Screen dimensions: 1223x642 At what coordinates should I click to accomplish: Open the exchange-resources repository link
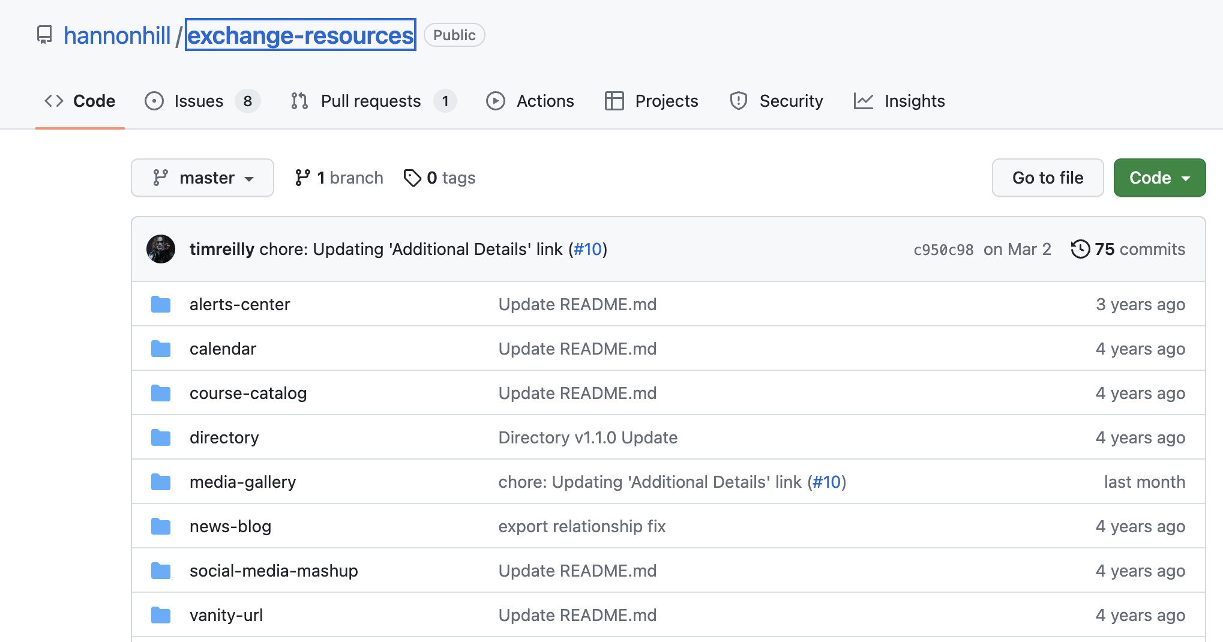[x=301, y=35]
